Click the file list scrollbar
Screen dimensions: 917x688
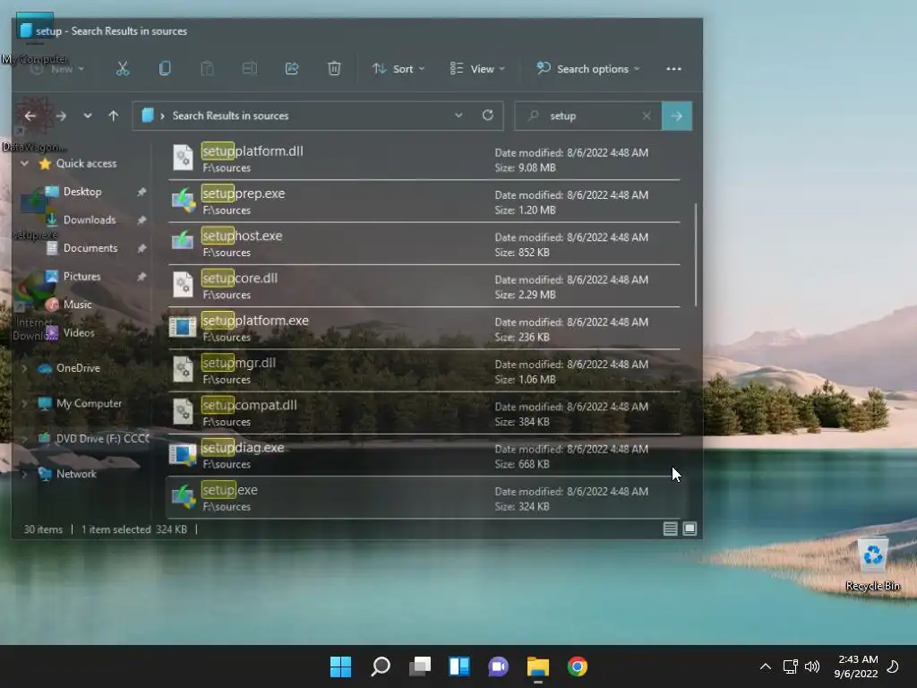pyautogui.click(x=695, y=254)
